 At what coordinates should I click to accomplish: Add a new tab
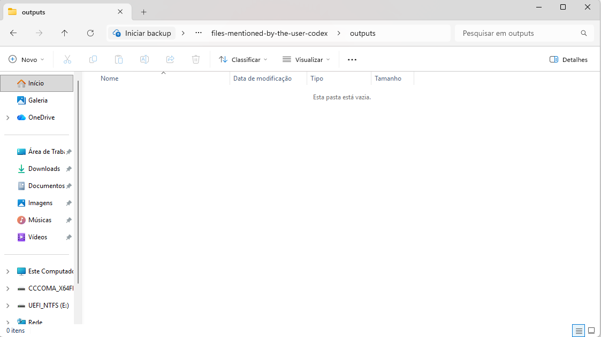(x=144, y=12)
